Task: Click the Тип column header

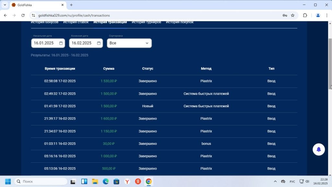Action: (x=271, y=68)
